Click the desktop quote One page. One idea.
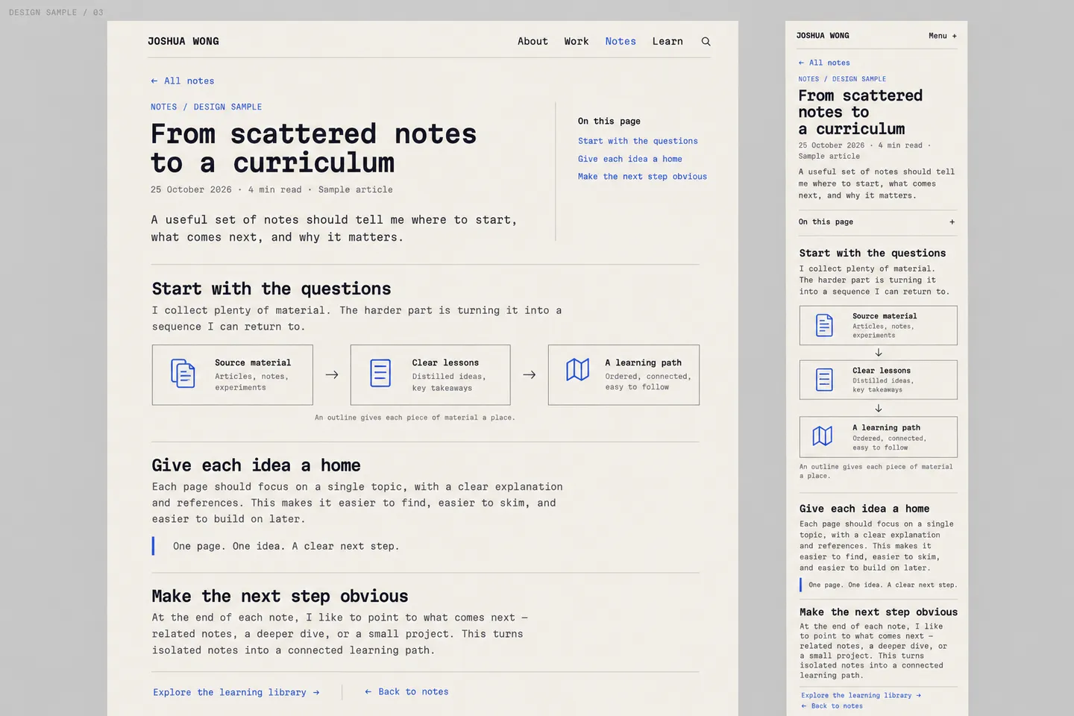Screen dimensions: 1074x716 point(286,546)
